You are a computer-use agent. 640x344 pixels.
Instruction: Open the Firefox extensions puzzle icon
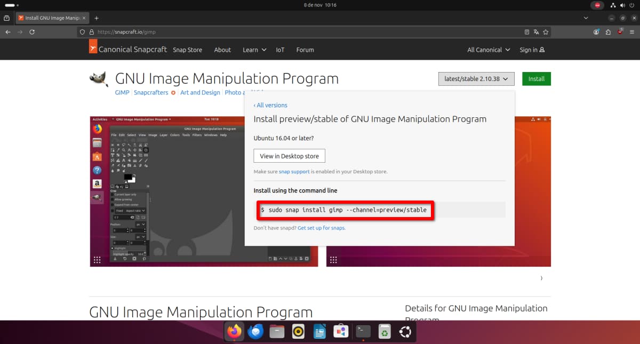point(608,32)
